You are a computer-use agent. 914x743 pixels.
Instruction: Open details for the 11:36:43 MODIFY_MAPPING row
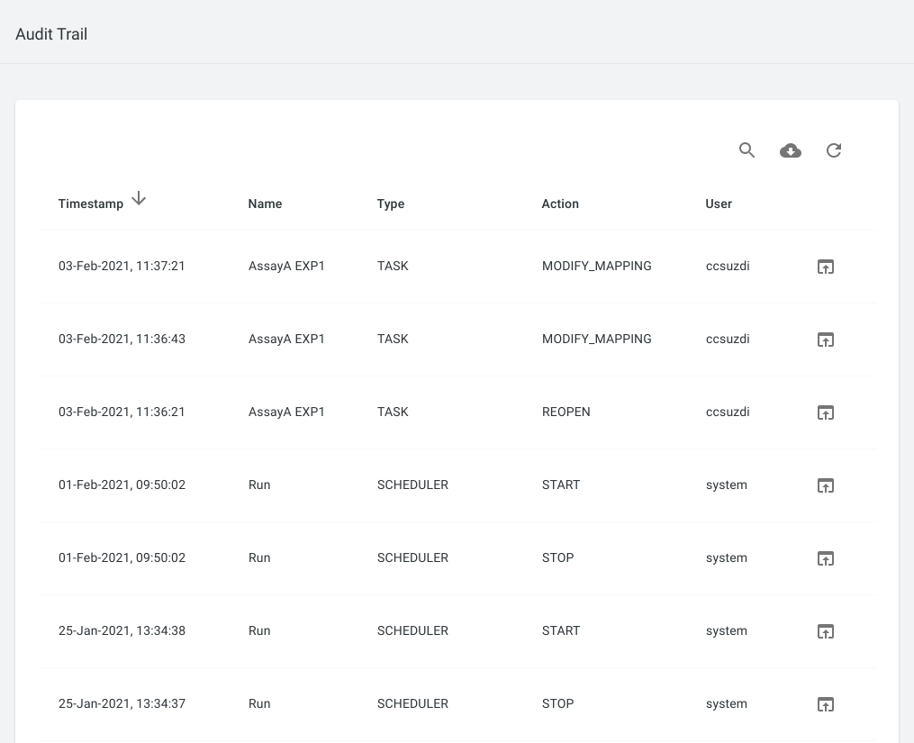coord(825,339)
